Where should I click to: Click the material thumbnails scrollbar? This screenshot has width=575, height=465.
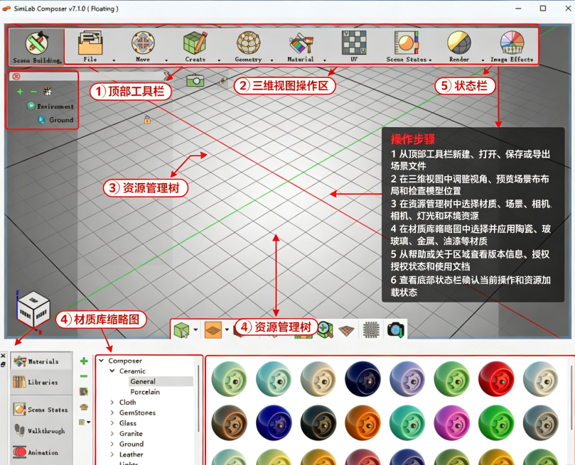click(x=571, y=398)
